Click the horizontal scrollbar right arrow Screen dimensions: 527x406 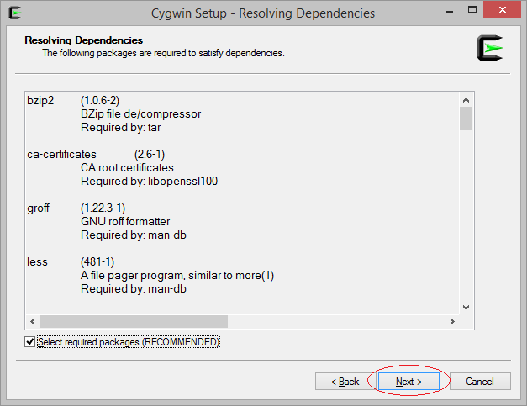tap(451, 321)
